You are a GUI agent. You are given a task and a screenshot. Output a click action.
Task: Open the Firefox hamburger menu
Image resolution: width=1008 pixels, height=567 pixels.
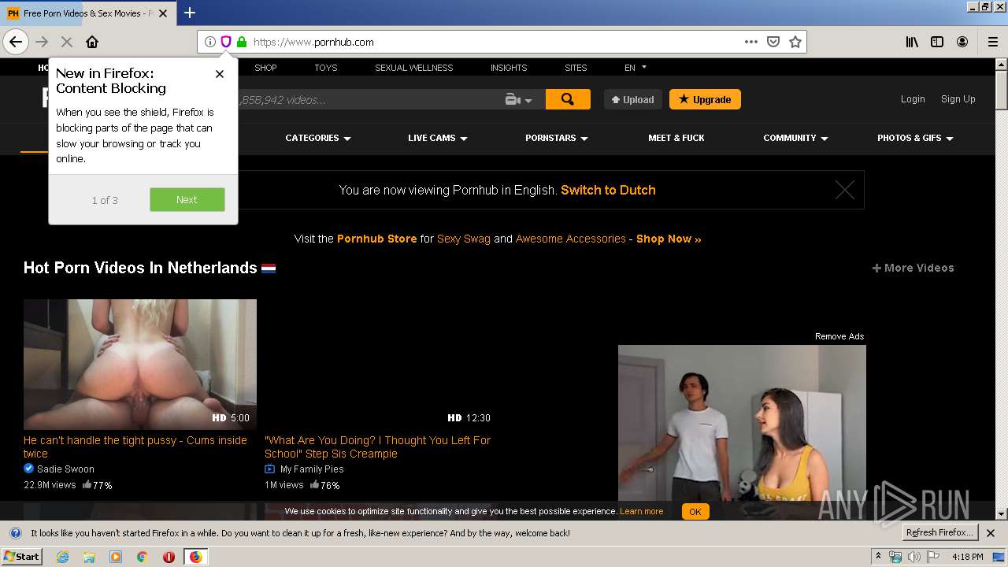[x=992, y=42]
